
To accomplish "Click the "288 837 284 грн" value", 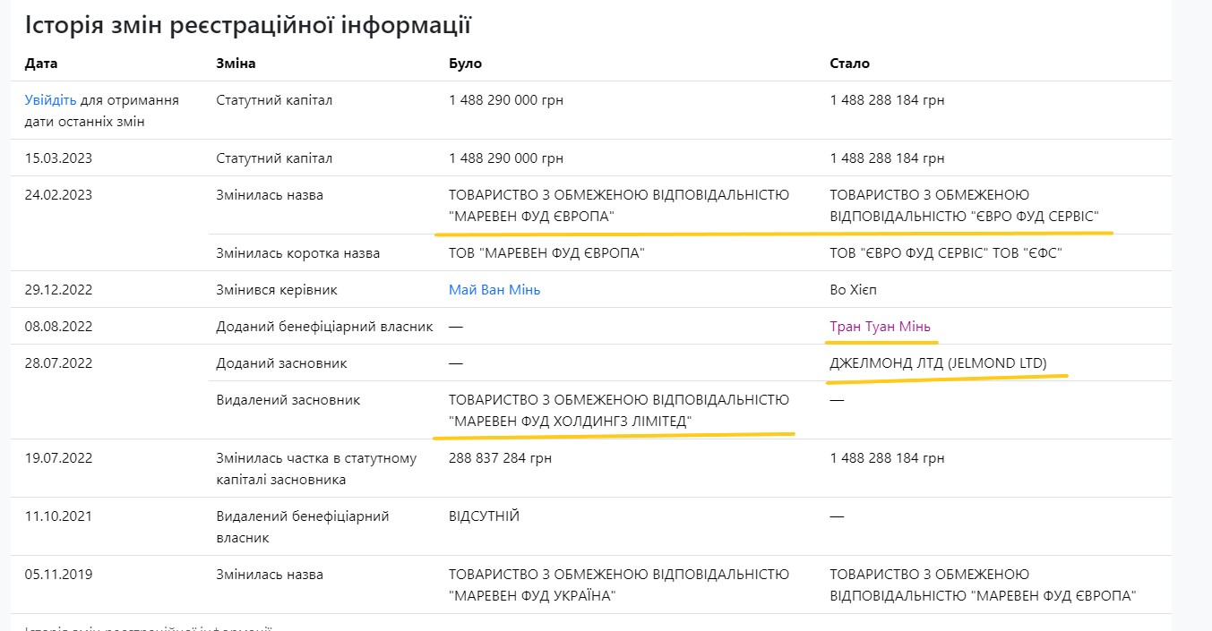I will pos(500,458).
